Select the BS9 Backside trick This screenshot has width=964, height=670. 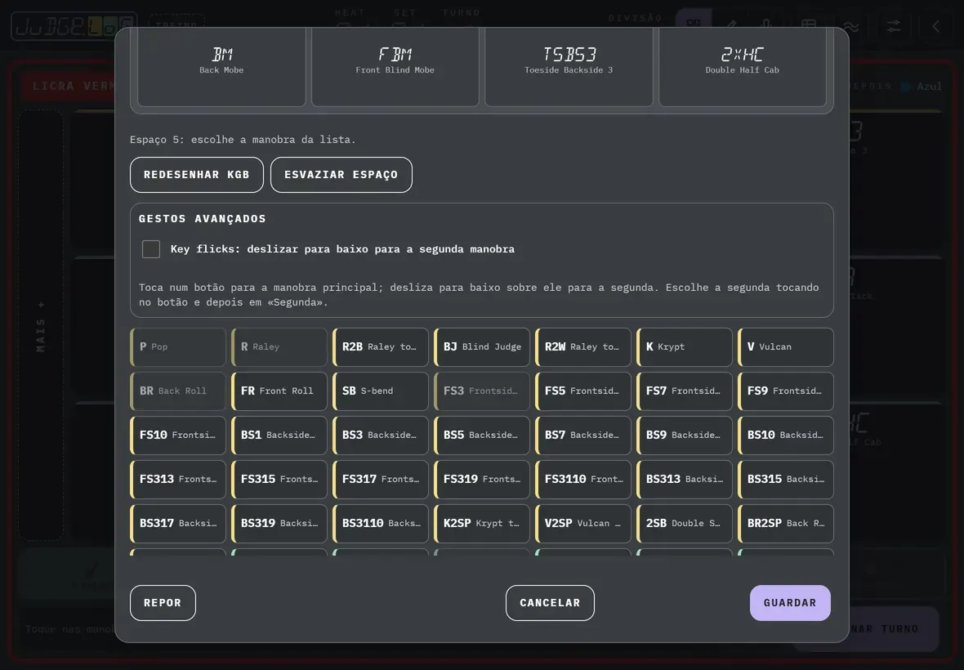[685, 435]
